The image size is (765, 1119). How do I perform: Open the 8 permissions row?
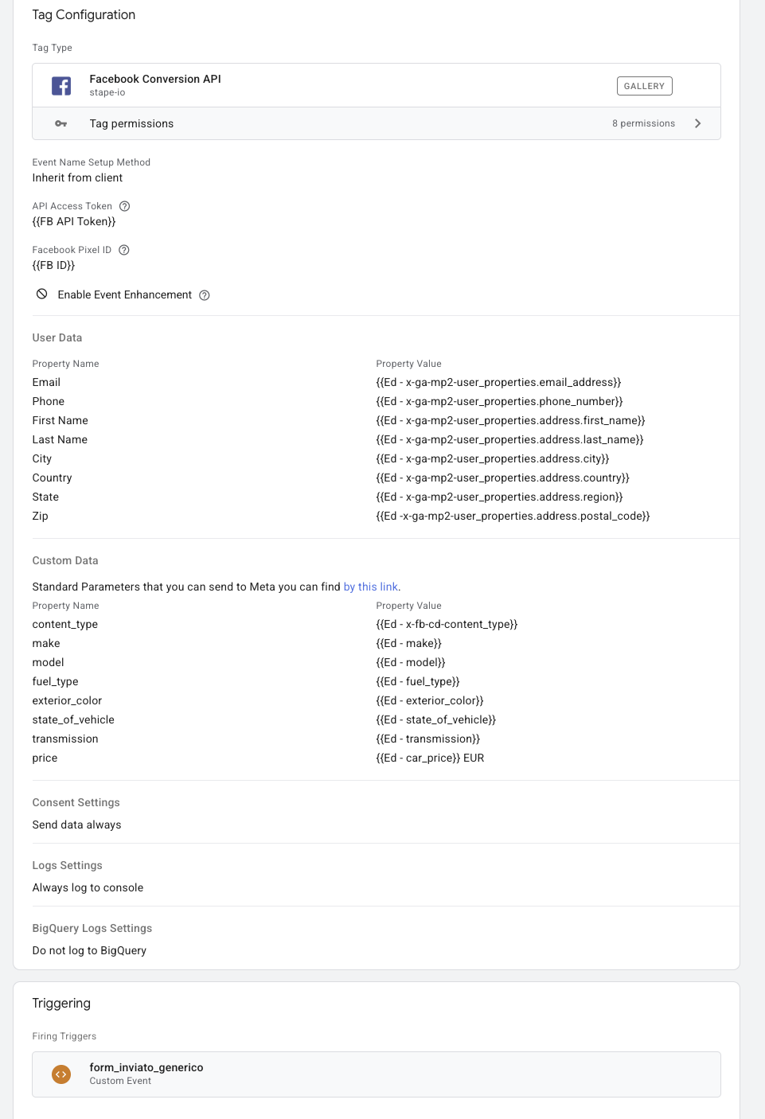tap(377, 123)
